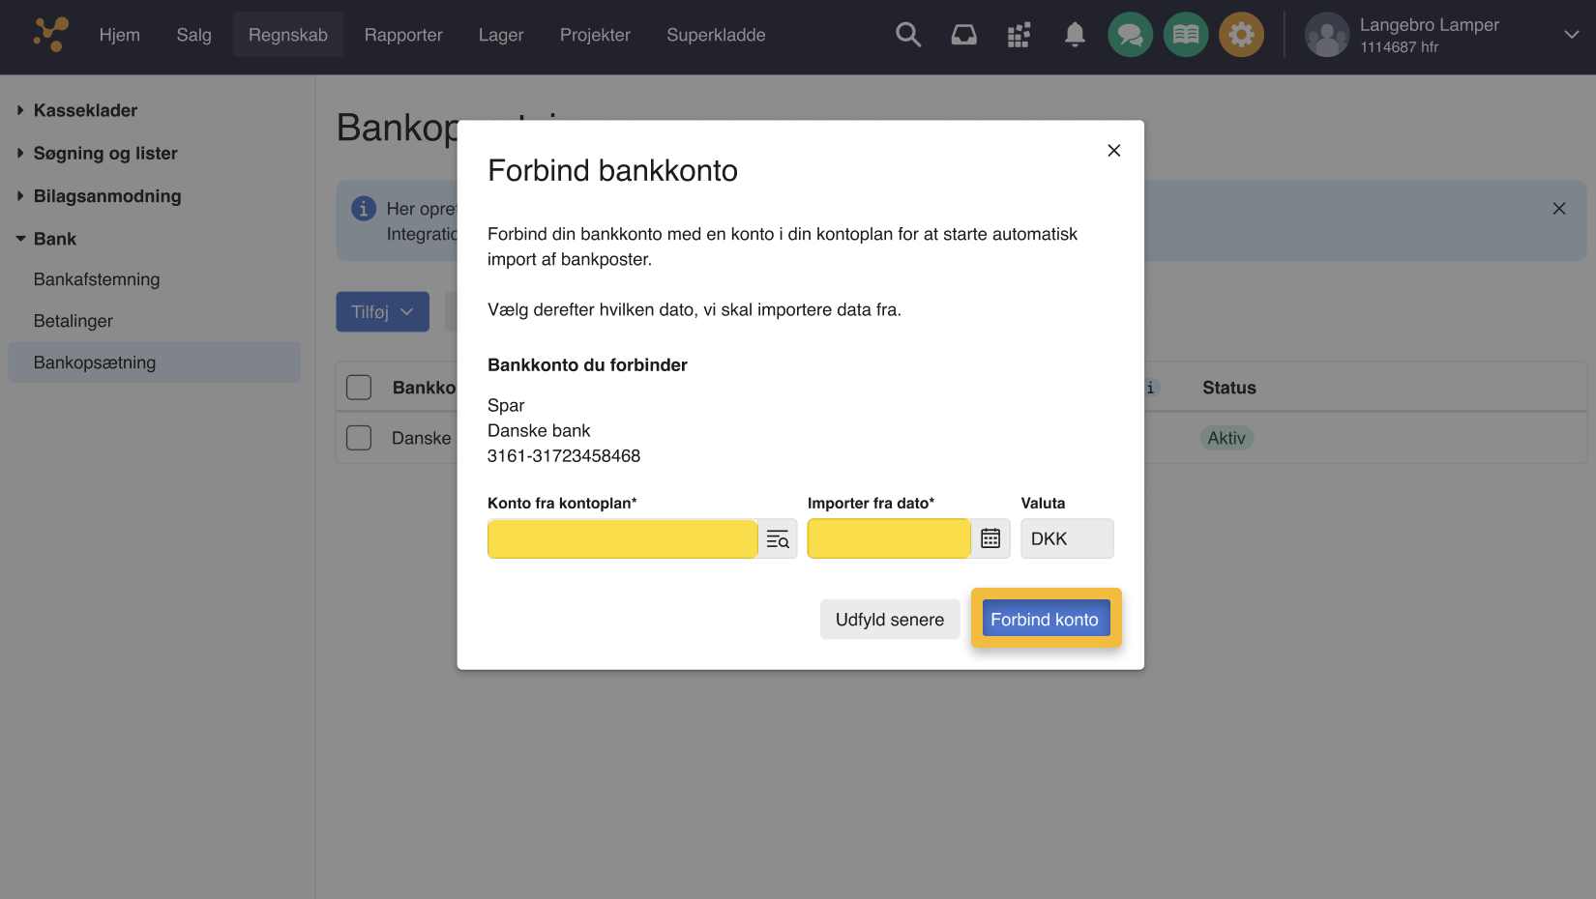Switch to the Rapporter menu
The image size is (1596, 899).
(x=403, y=34)
